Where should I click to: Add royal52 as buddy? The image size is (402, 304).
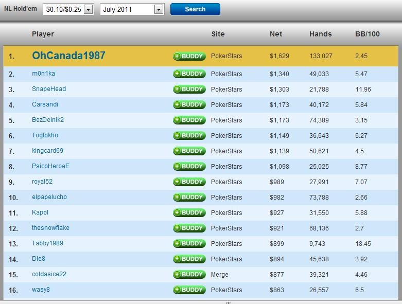click(189, 182)
